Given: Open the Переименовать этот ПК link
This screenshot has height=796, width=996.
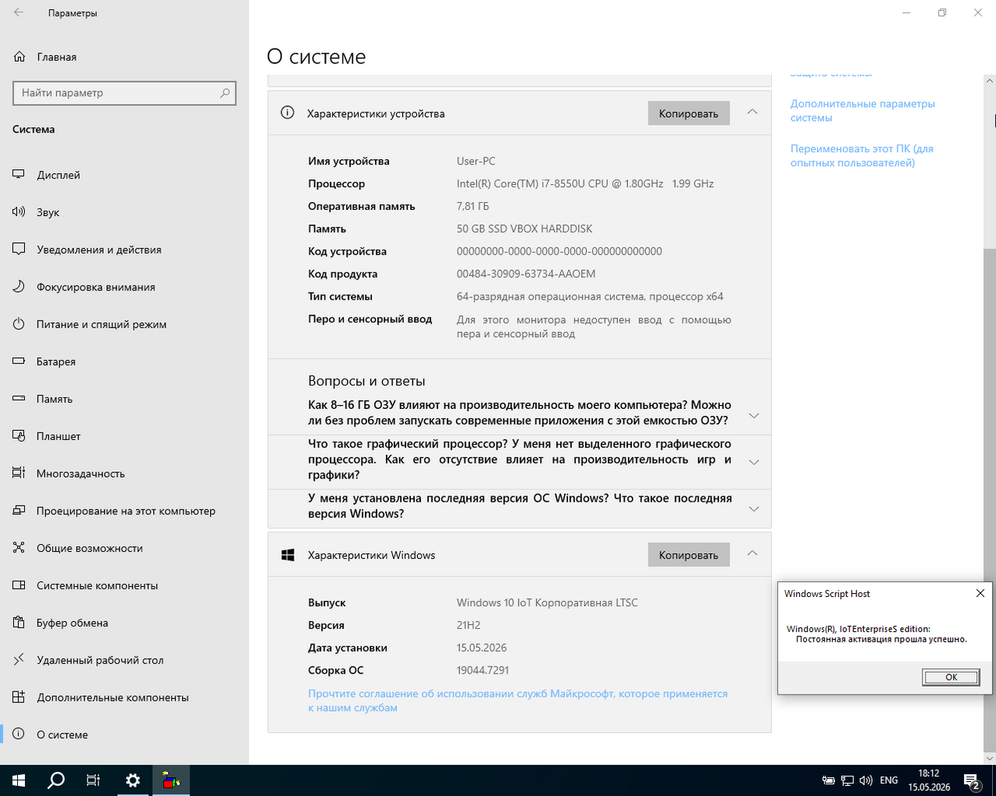Looking at the screenshot, I should (x=862, y=155).
